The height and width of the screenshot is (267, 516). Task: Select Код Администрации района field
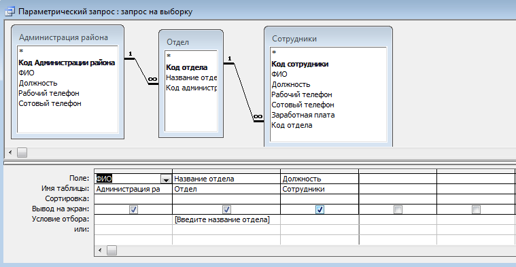coord(67,63)
